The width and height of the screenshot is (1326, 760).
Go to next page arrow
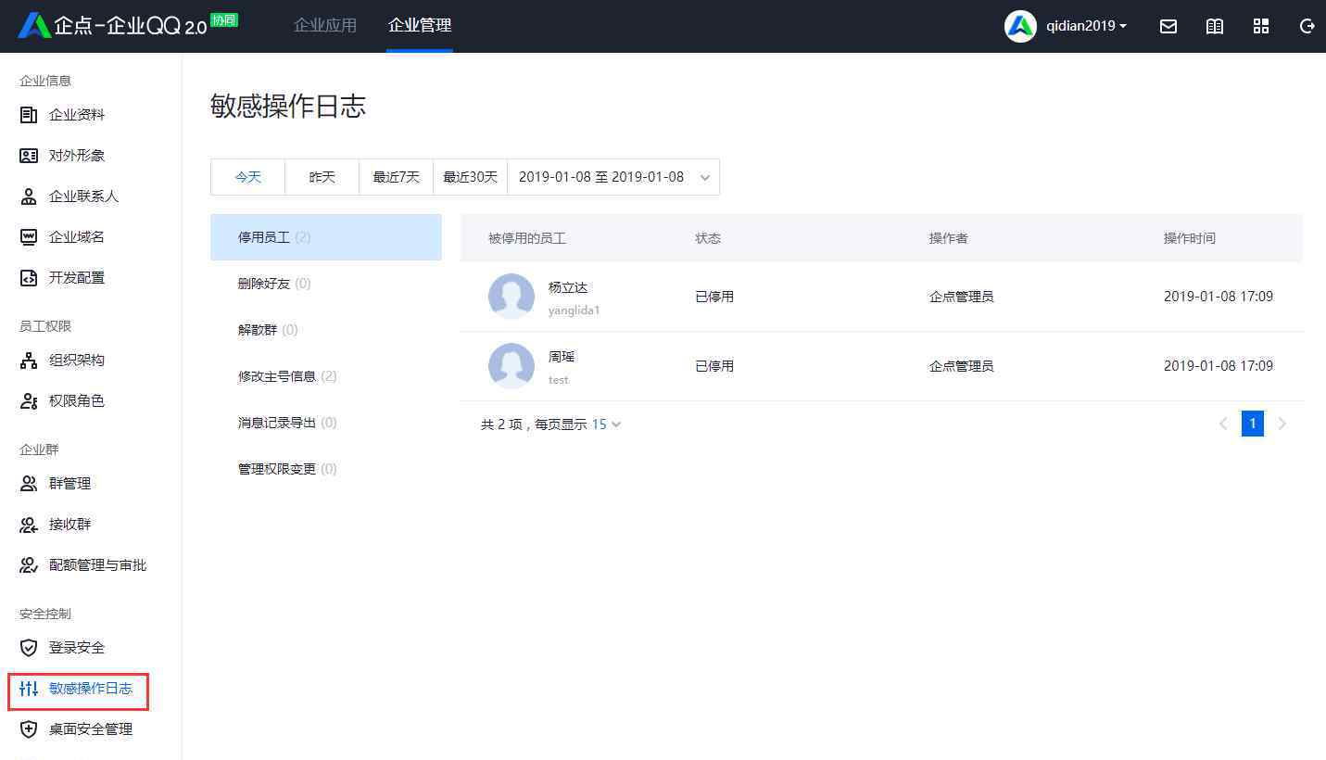1282,424
